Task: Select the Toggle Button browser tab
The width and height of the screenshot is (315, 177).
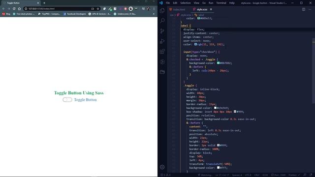Action: coord(20,3)
